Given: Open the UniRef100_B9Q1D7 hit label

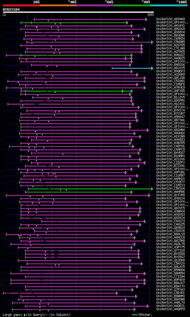Looking at the screenshot, I should [170, 55].
